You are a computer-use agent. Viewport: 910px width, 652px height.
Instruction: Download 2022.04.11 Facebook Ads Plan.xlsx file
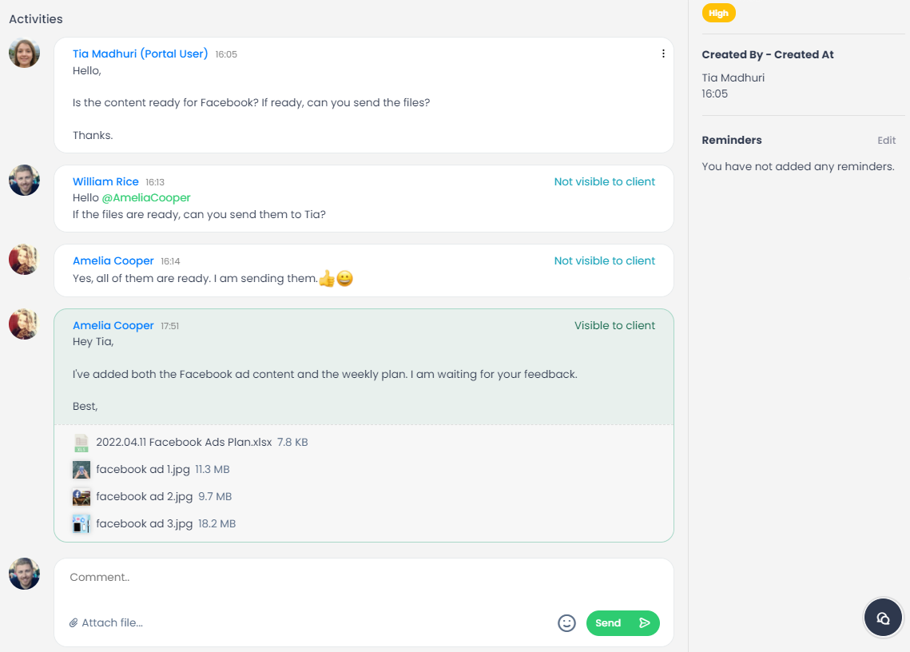point(184,443)
